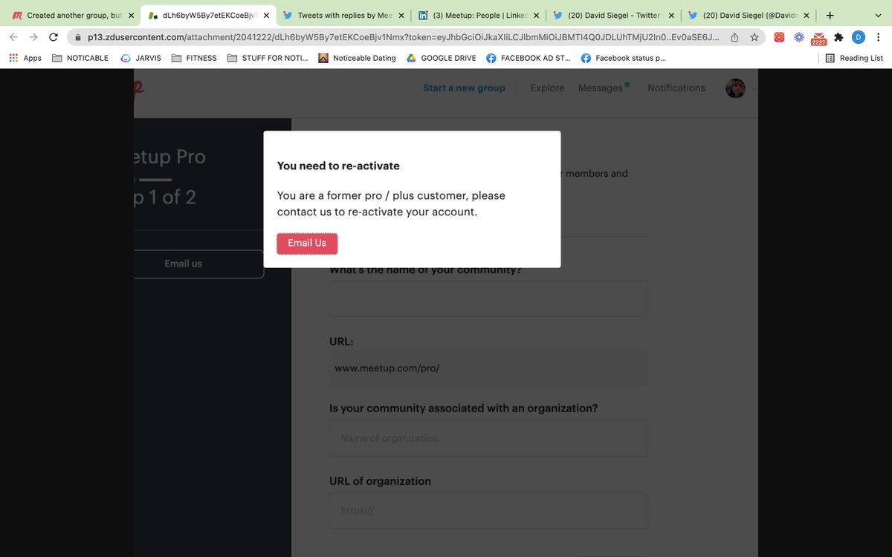Viewport: 892px width, 557px height.
Task: Open Notifications in the Meetup header
Action: click(676, 88)
